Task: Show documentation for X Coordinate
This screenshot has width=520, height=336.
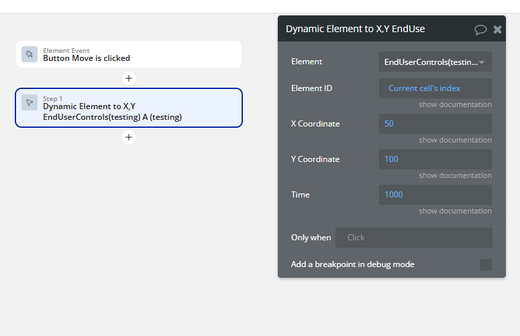Action: pos(455,140)
